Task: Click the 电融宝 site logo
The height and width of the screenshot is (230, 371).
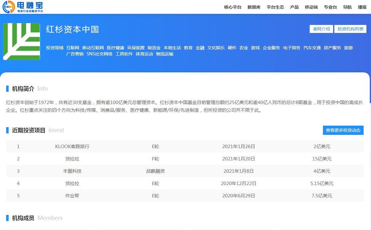Action: click(x=22, y=7)
